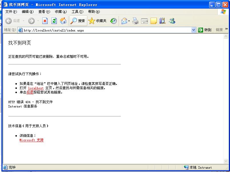Click the Print icon

pos(135,21)
